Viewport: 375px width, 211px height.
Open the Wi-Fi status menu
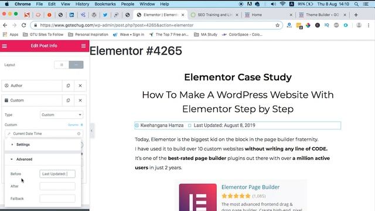point(282,4)
